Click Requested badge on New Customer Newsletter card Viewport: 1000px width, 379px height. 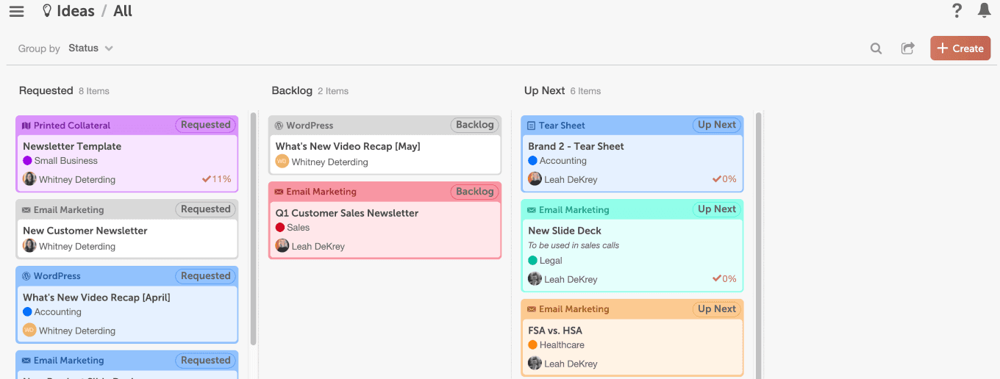click(x=206, y=209)
